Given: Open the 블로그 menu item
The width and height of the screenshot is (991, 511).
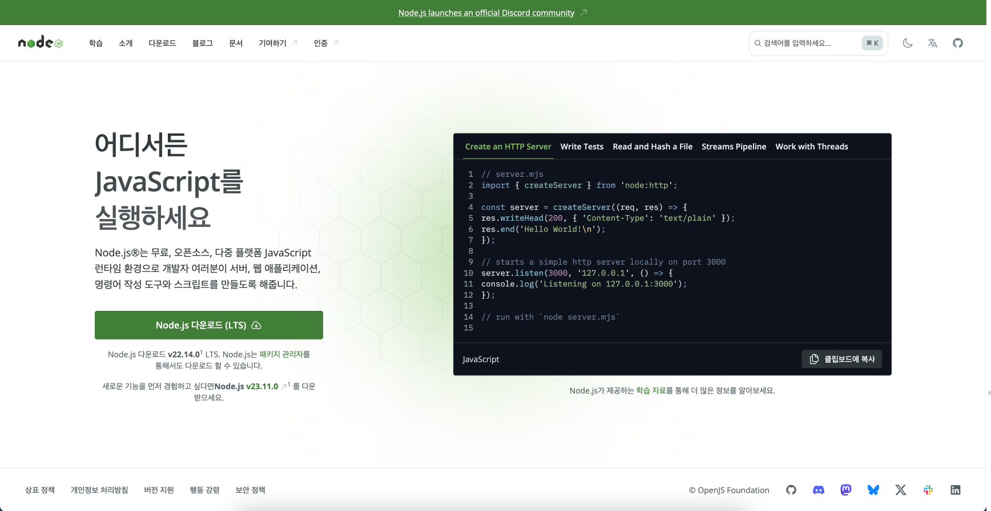Looking at the screenshot, I should (203, 43).
